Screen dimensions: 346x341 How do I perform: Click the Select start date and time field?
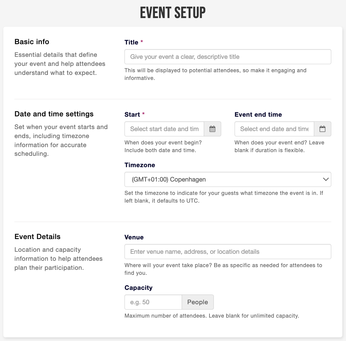tap(164, 129)
